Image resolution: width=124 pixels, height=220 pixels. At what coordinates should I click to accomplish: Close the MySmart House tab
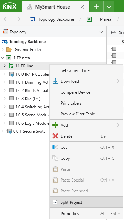point(82,7)
